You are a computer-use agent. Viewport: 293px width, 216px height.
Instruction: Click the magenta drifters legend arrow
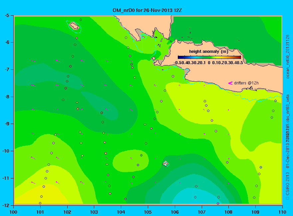pyautogui.click(x=230, y=83)
